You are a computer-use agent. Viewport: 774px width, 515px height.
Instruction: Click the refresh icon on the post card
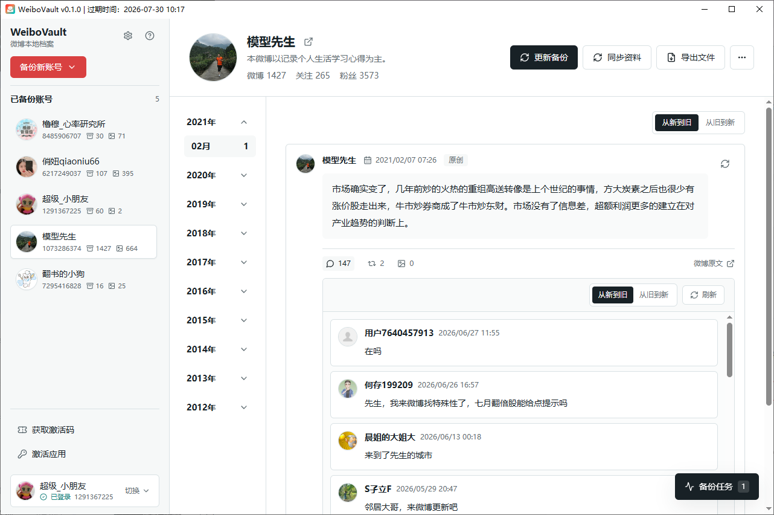725,164
